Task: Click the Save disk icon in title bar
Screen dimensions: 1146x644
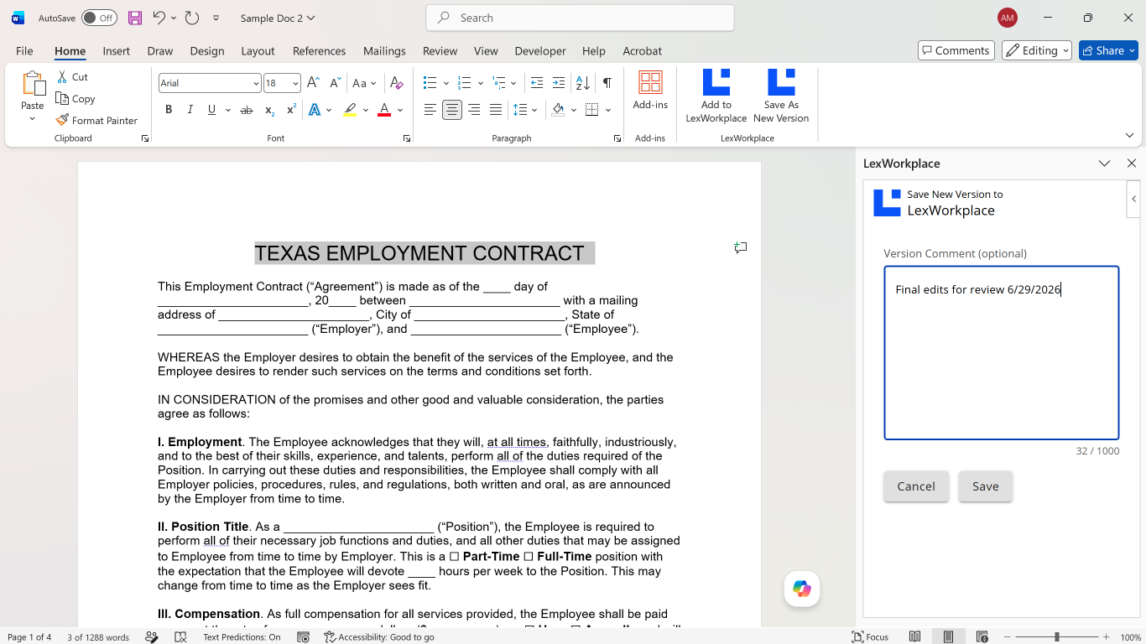Action: tap(134, 18)
